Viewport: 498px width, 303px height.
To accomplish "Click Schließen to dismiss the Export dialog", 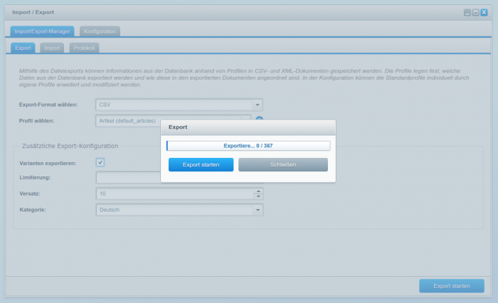I will click(x=282, y=164).
